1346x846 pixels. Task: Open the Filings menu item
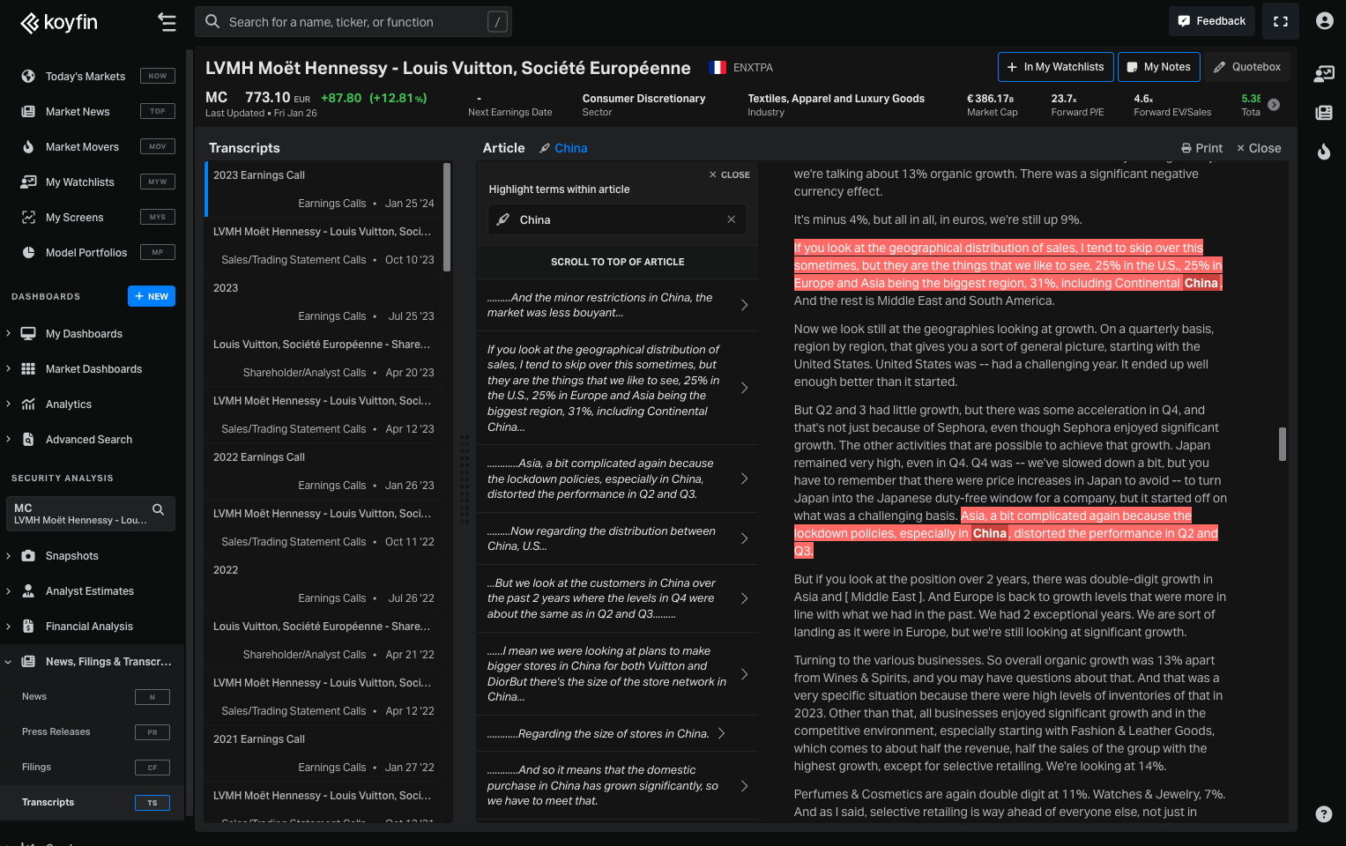click(x=37, y=768)
